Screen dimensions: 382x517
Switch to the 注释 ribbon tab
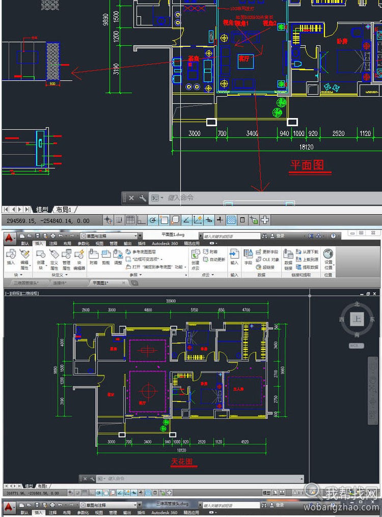53,243
